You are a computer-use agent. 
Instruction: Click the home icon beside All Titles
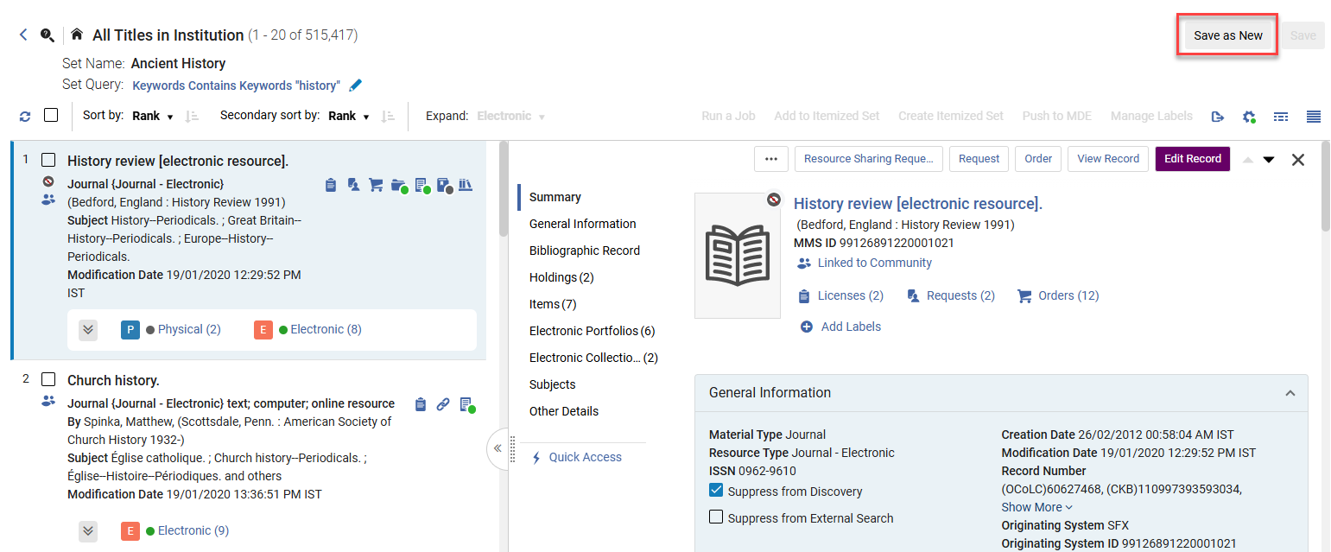point(77,35)
